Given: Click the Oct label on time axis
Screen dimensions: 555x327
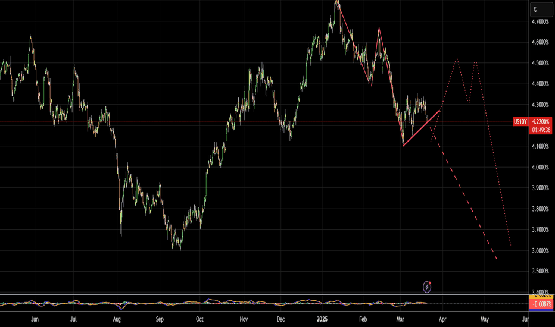Looking at the screenshot, I should tap(199, 319).
